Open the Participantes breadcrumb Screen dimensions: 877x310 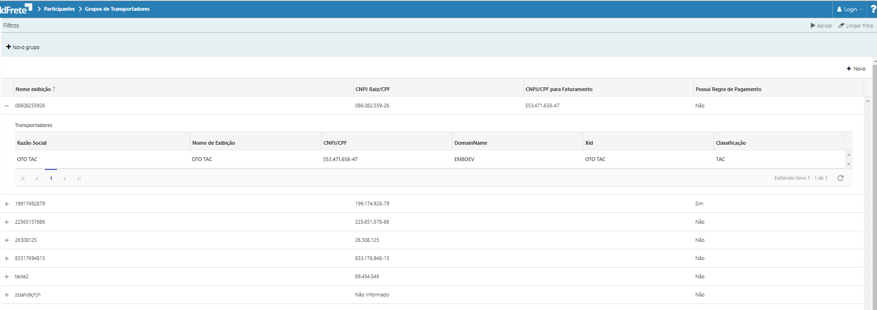59,9
